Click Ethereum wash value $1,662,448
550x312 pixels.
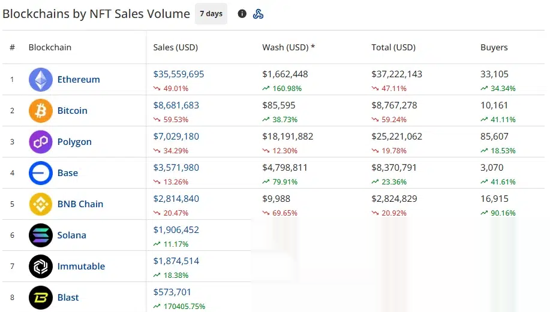click(285, 74)
